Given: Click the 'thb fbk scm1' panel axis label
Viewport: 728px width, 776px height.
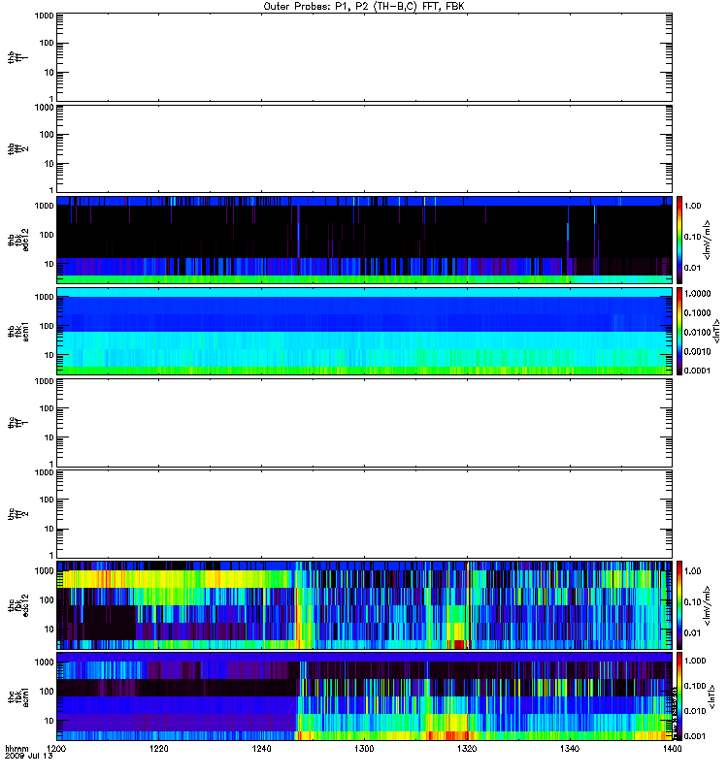Looking at the screenshot, I should 17,331.
